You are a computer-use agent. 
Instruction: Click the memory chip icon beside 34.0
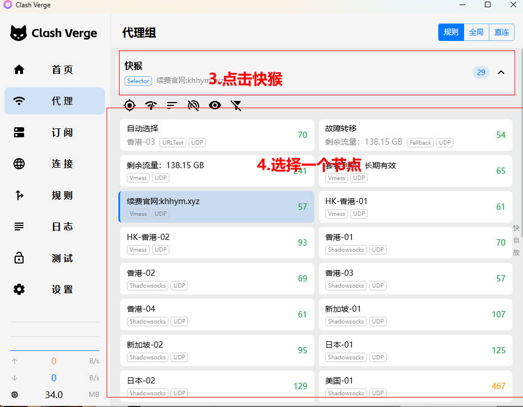[x=15, y=395]
